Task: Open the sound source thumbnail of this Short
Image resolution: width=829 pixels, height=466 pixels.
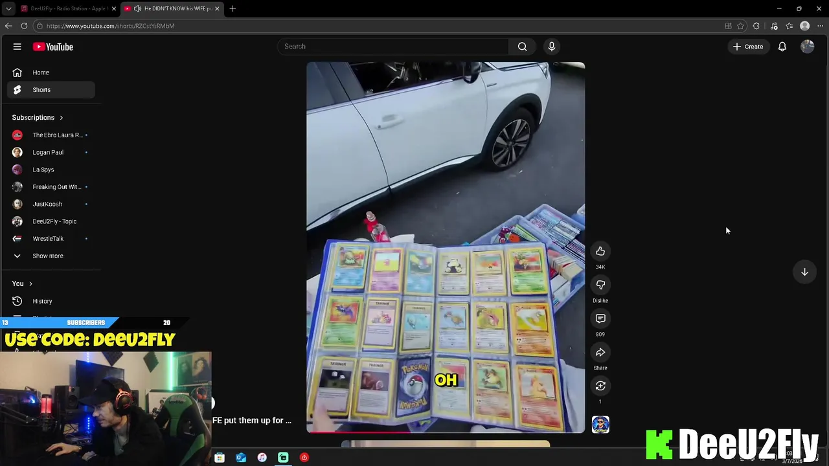Action: (x=600, y=425)
